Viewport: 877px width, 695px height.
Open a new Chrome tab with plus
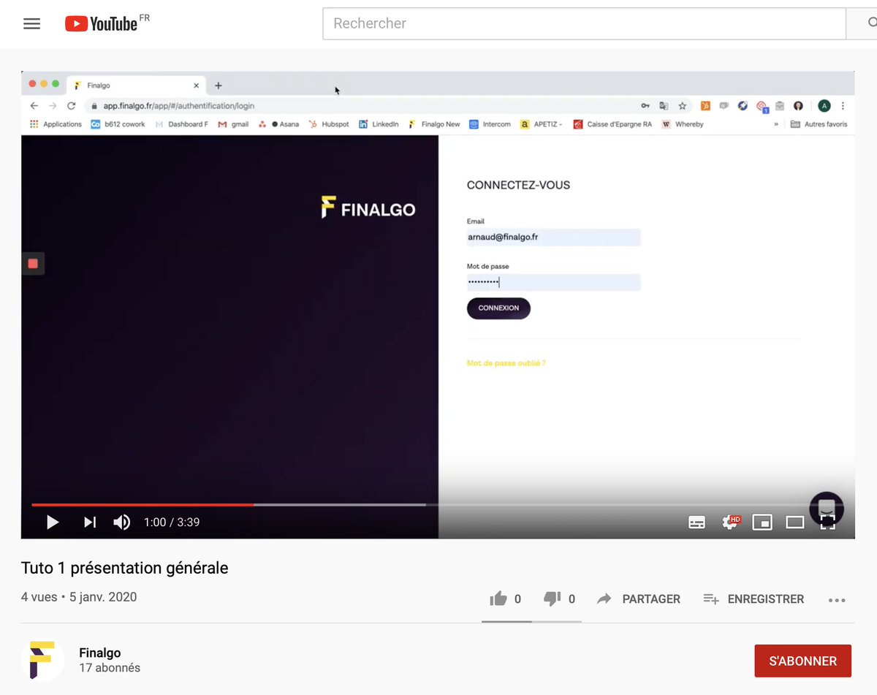(218, 86)
